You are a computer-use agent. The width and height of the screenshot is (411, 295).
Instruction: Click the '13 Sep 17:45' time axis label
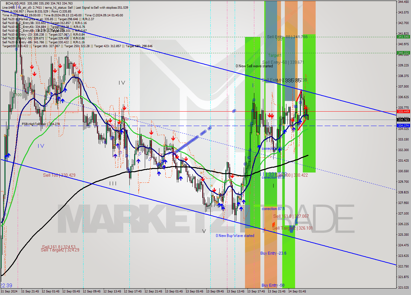256,291
